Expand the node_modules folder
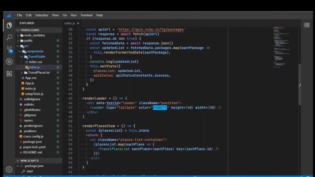 [39, 35]
